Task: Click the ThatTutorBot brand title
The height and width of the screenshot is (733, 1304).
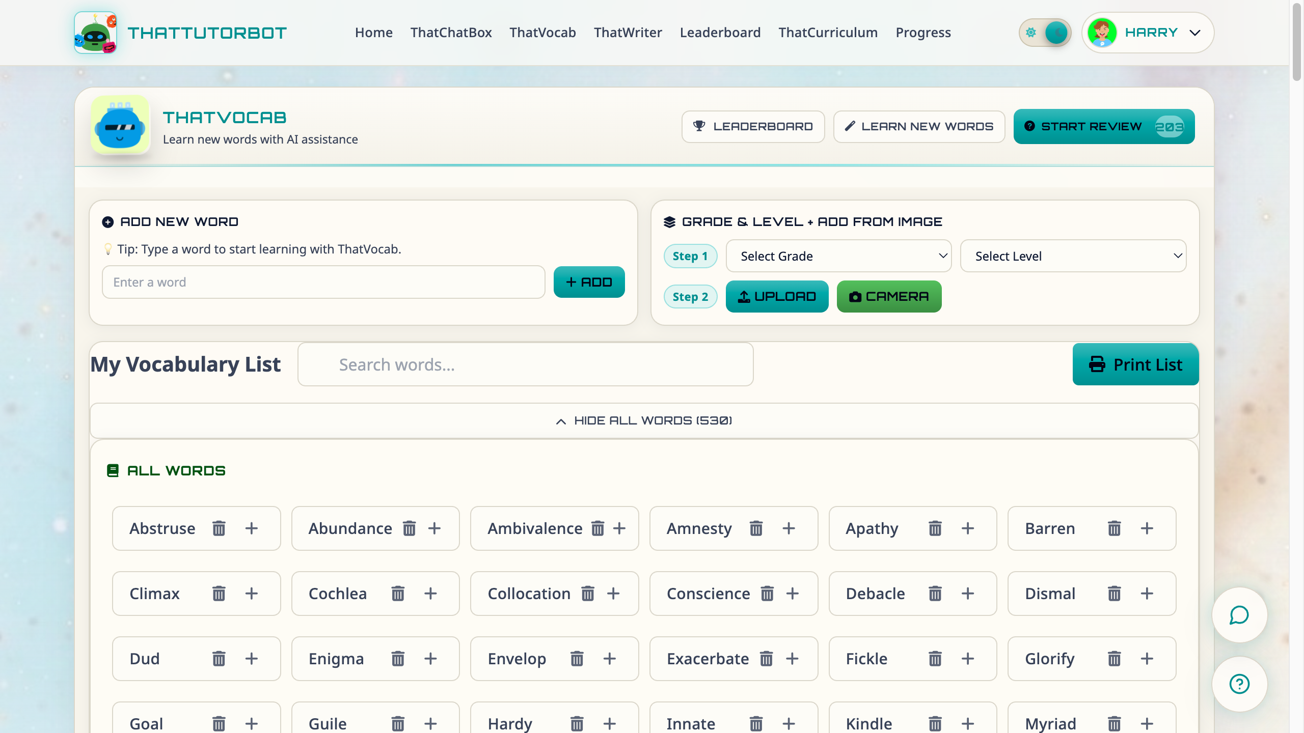Action: [207, 33]
